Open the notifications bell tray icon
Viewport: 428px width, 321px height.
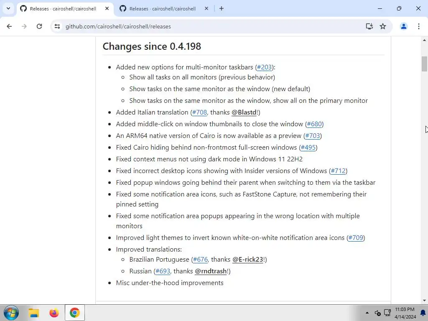click(x=423, y=313)
